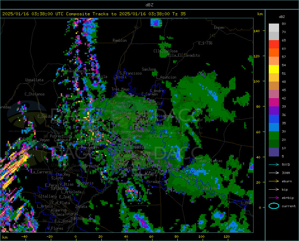Click the 'L_Dormida' map label
Image resolution: width=299 pixels, height=241 pixels.
pyautogui.click(x=207, y=188)
